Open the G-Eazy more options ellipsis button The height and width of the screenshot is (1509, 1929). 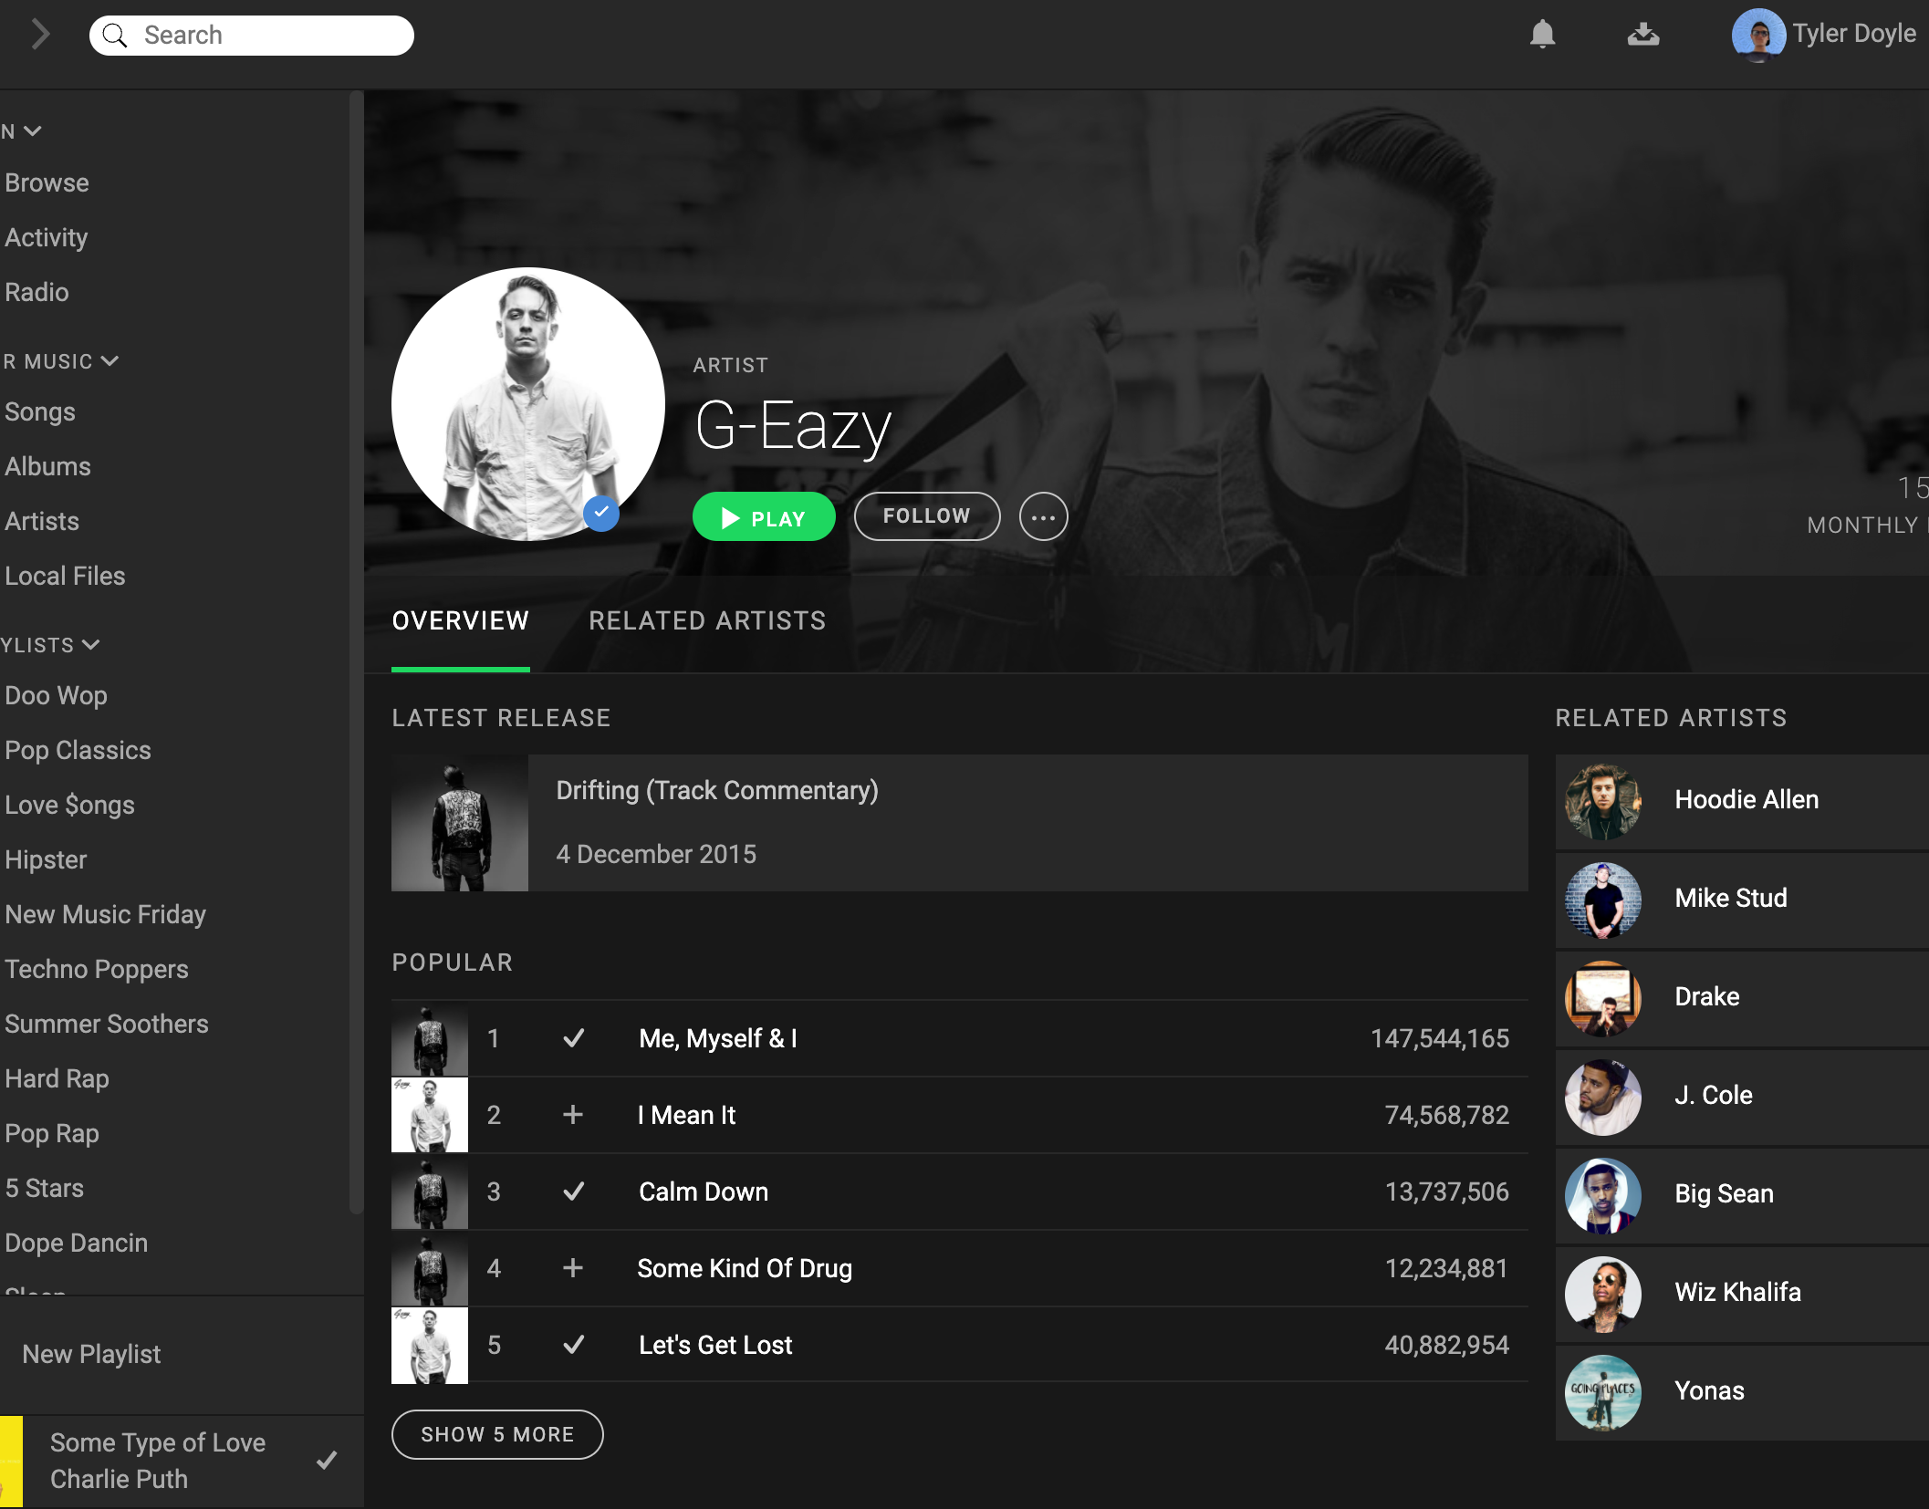click(x=1043, y=517)
